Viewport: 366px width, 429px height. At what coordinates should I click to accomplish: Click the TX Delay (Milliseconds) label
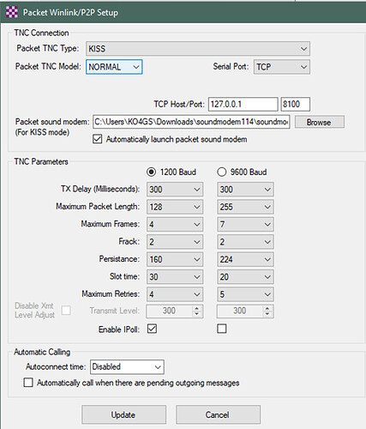pos(100,189)
